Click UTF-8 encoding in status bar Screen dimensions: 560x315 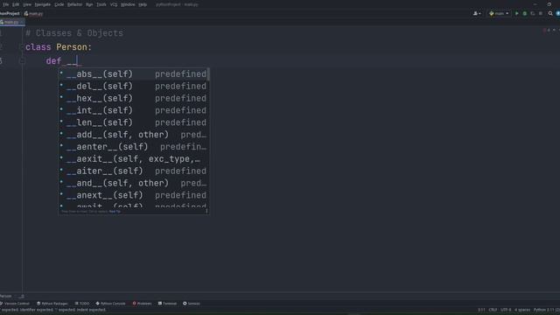[x=506, y=310]
